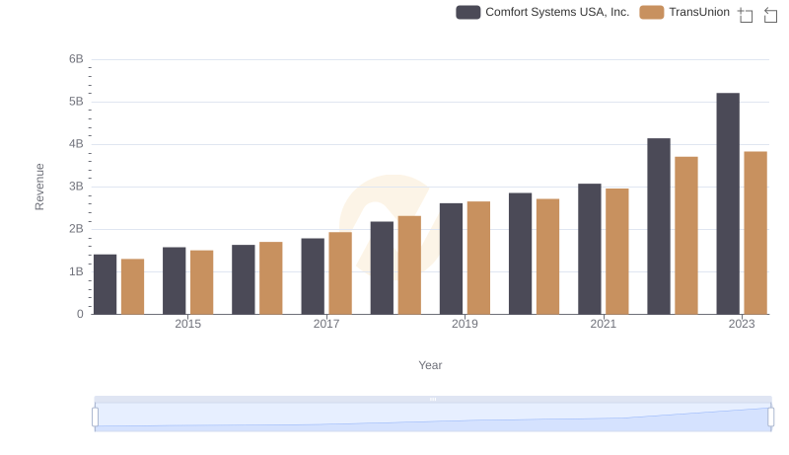Select the 2019 Comfort Systems bar
Image resolution: width=789 pixels, height=455 pixels.
tap(451, 259)
